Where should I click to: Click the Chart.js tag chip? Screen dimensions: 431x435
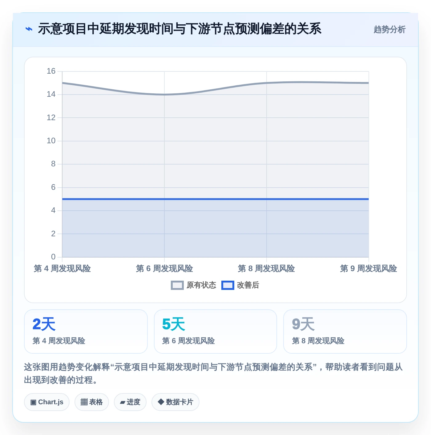pyautogui.click(x=47, y=402)
